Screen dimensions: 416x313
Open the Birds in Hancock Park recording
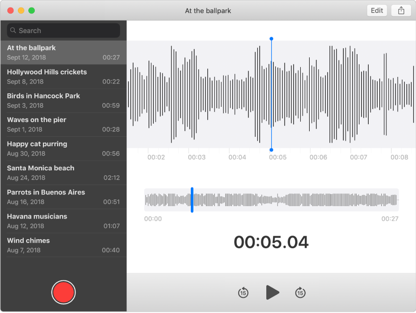63,101
